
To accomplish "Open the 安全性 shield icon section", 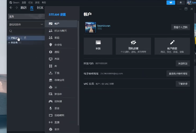I will pyautogui.click(x=50, y=45).
